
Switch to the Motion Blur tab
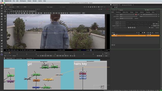(x=125, y=12)
